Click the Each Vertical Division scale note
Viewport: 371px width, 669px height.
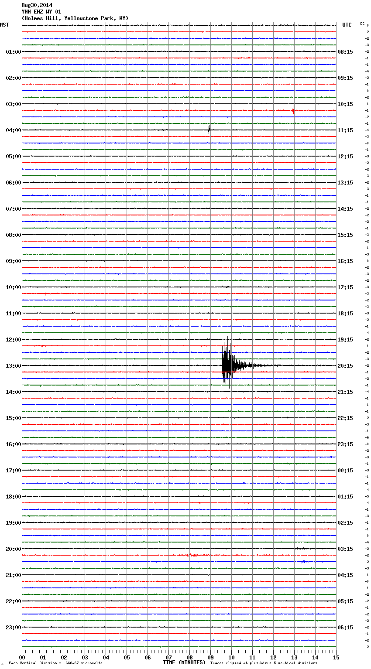pos(55,663)
